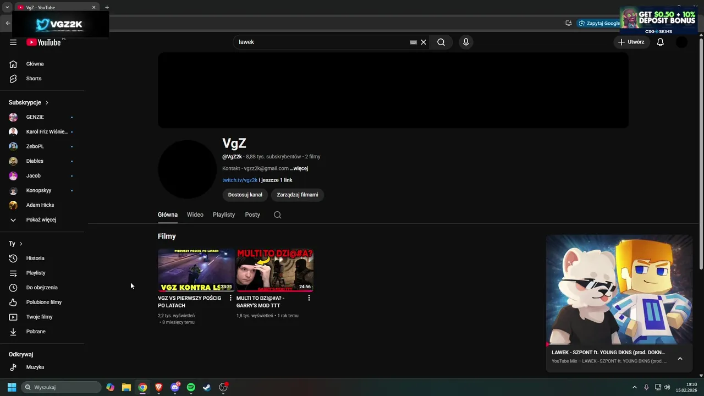This screenshot has width=704, height=396.
Task: Click the Zarządzaj filmami button
Action: tap(298, 195)
